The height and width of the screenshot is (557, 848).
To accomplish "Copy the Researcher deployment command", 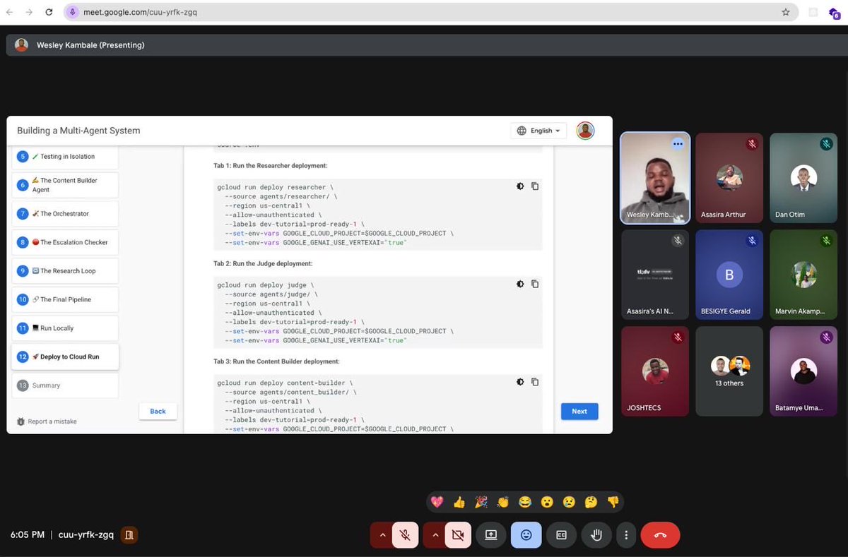I will coord(535,186).
